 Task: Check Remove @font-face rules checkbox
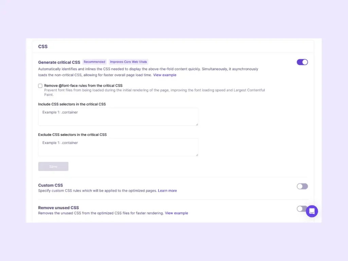(40, 86)
